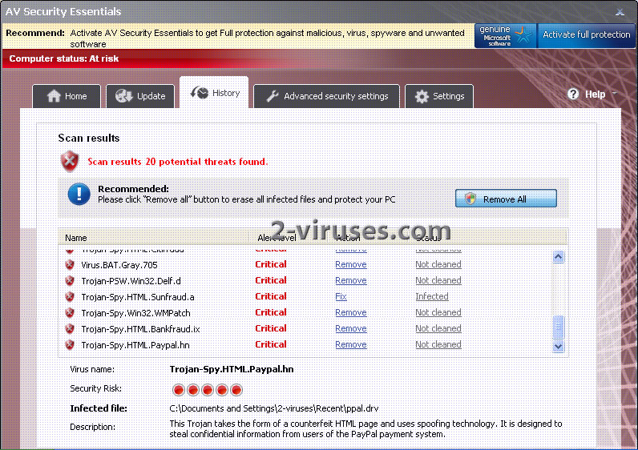
Task: Click threat icon beside Virus.BAT.Gray.705
Action: (70, 264)
